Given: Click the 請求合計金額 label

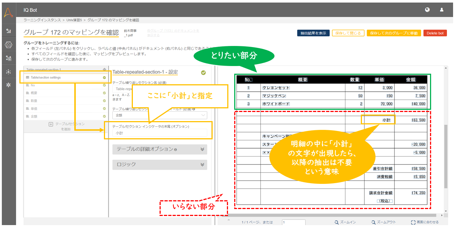Looking at the screenshot, I should click(x=381, y=193).
